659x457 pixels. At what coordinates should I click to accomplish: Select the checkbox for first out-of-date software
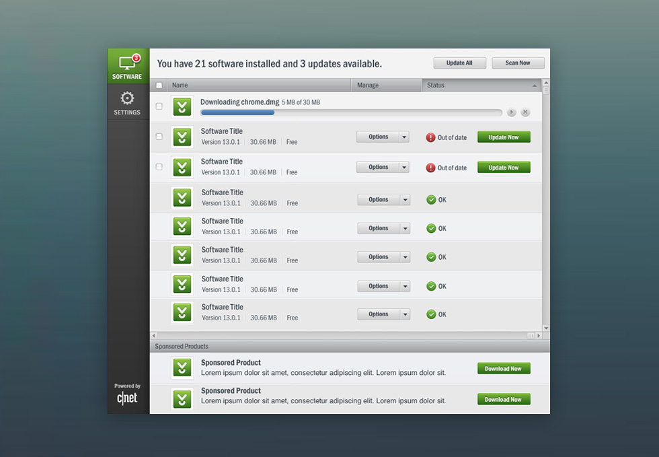point(159,137)
